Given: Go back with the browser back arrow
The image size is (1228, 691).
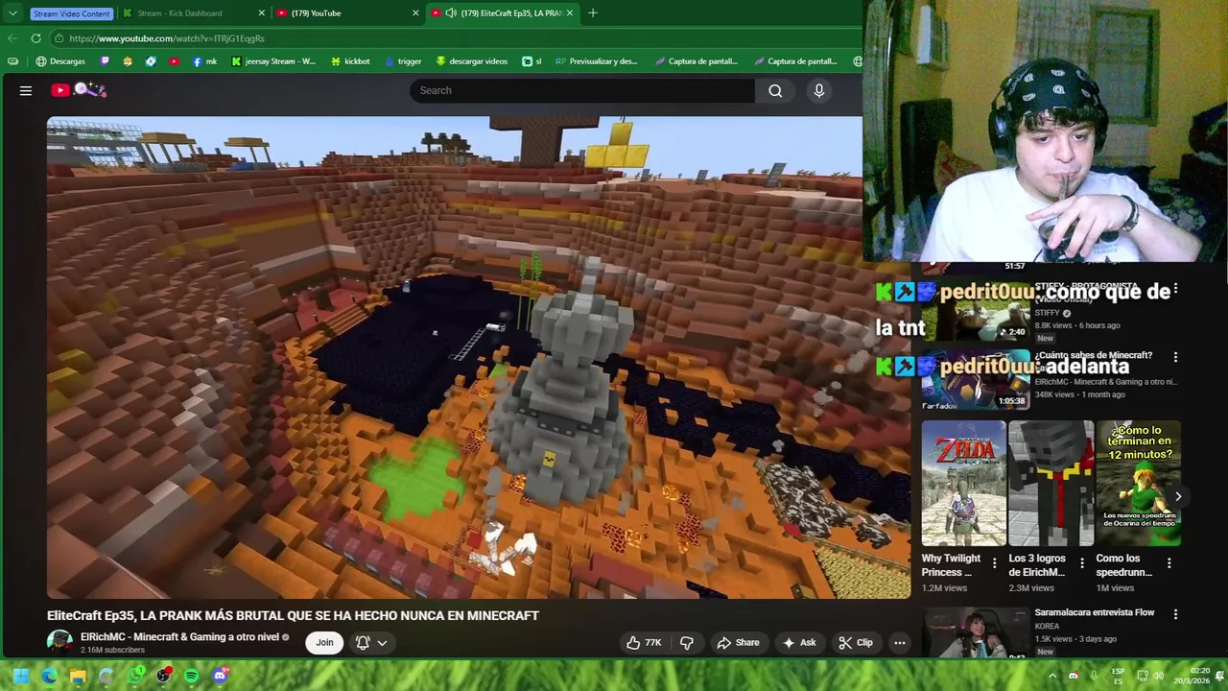Looking at the screenshot, I should [x=12, y=38].
